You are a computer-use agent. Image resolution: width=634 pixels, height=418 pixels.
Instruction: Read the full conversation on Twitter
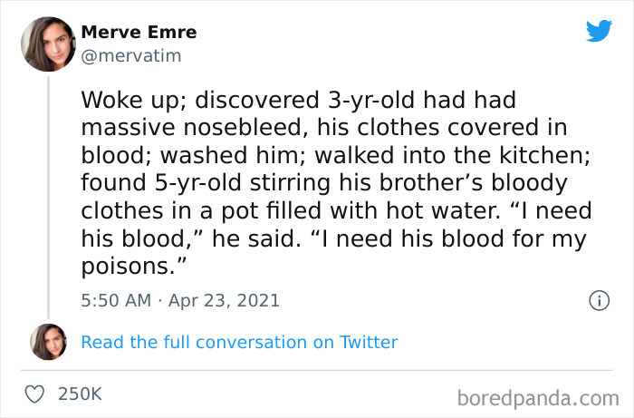[239, 342]
